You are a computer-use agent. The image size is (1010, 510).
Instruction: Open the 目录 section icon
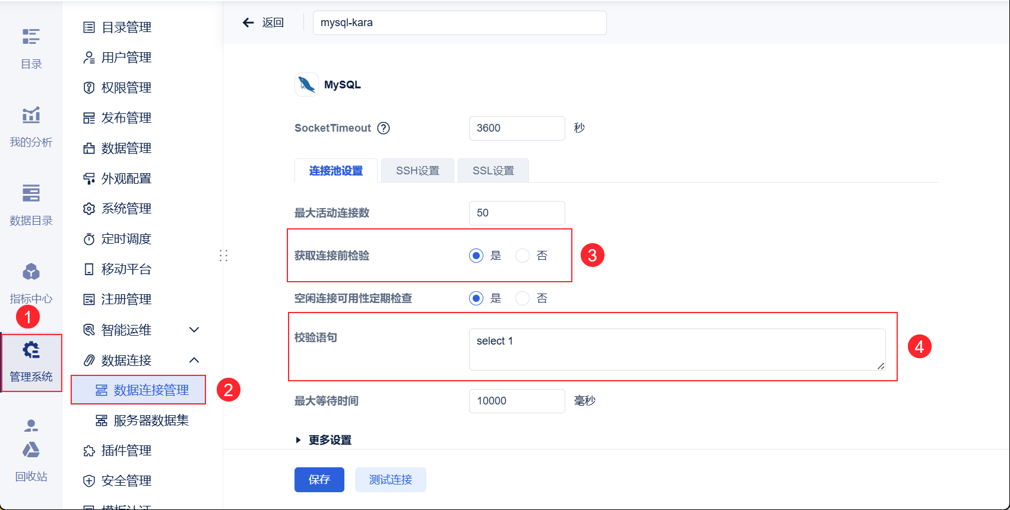(31, 36)
